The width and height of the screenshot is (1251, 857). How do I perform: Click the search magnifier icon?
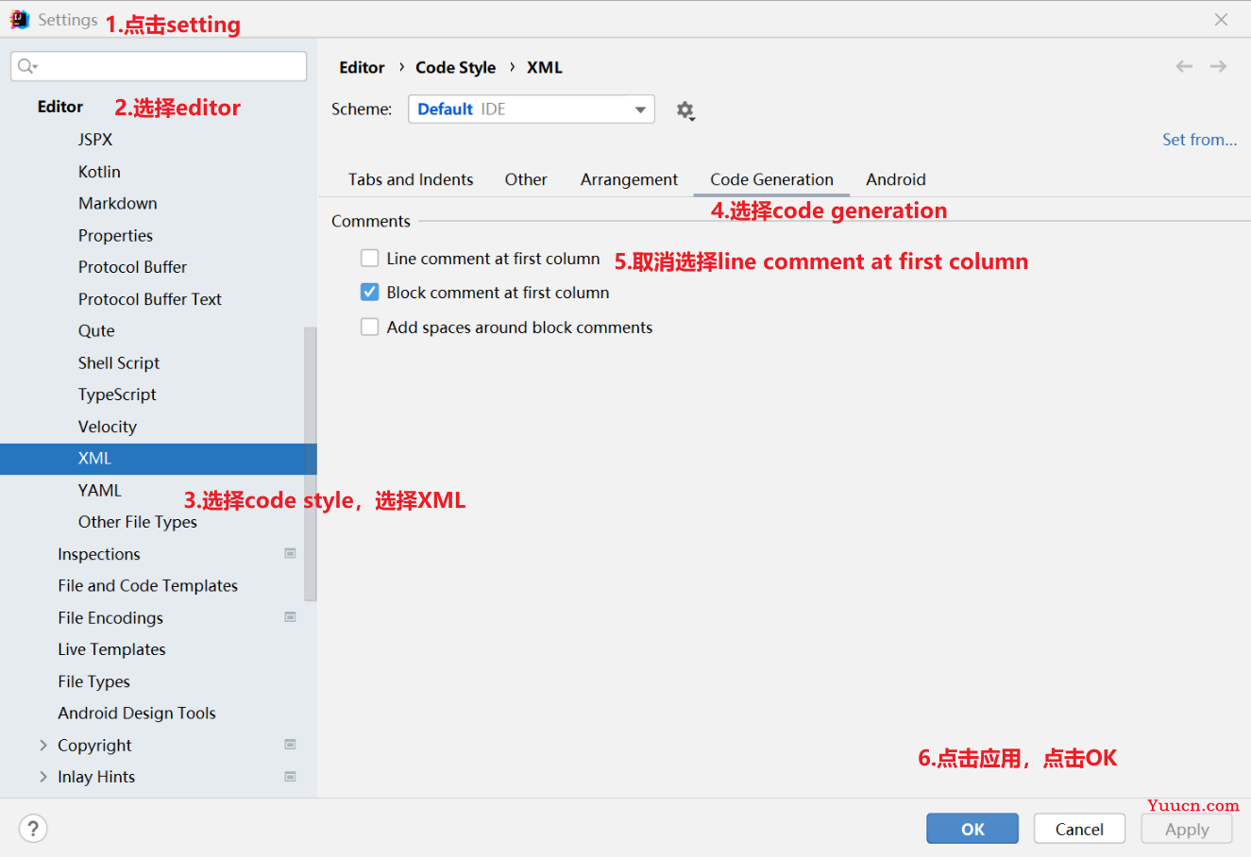pyautogui.click(x=27, y=66)
